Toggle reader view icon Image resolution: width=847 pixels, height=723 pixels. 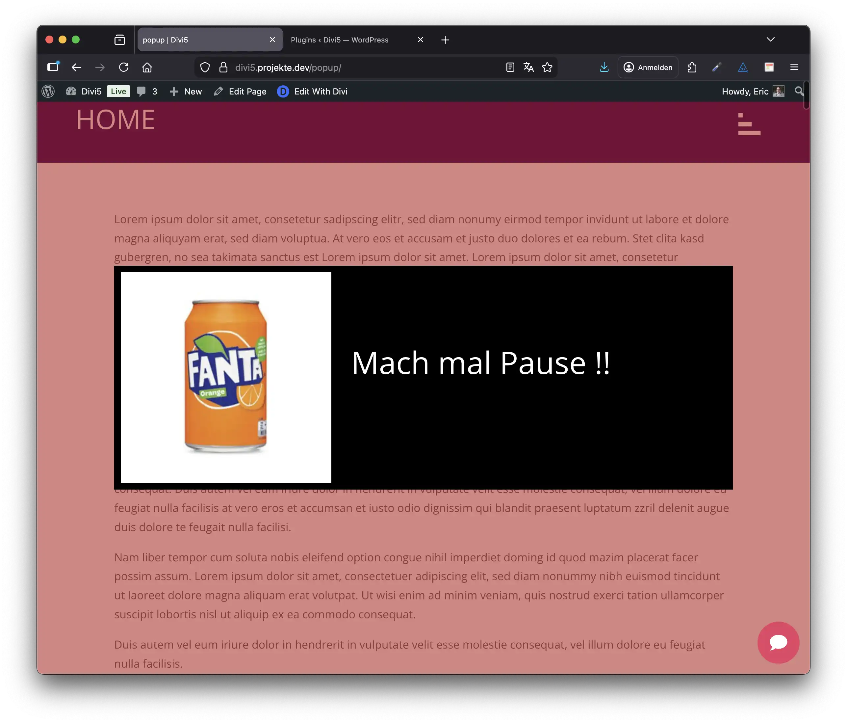(x=510, y=67)
